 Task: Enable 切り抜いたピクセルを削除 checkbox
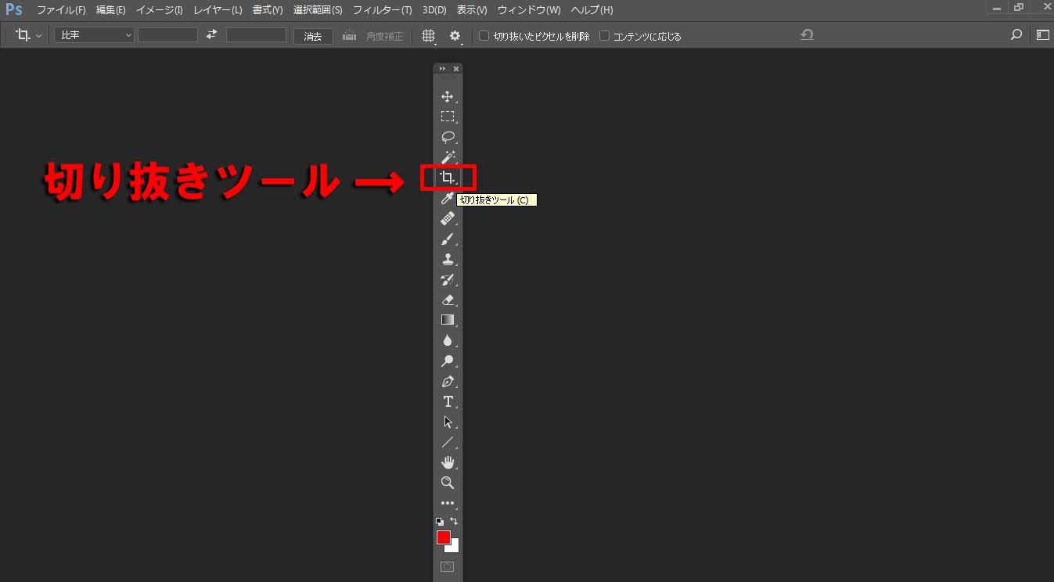(x=484, y=36)
